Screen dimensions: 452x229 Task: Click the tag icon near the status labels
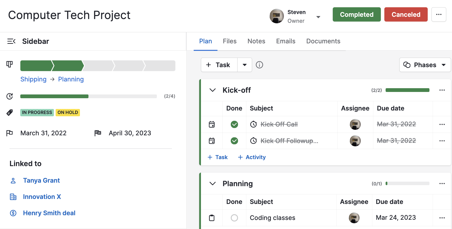coord(10,112)
